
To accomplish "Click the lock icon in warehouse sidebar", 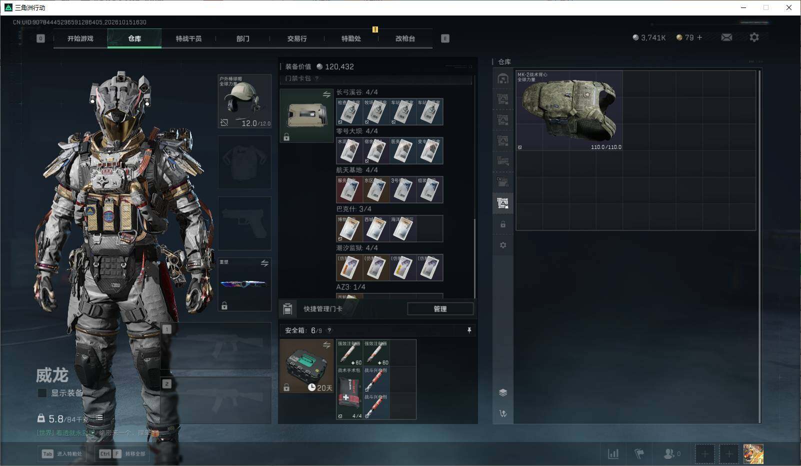I will 503,224.
